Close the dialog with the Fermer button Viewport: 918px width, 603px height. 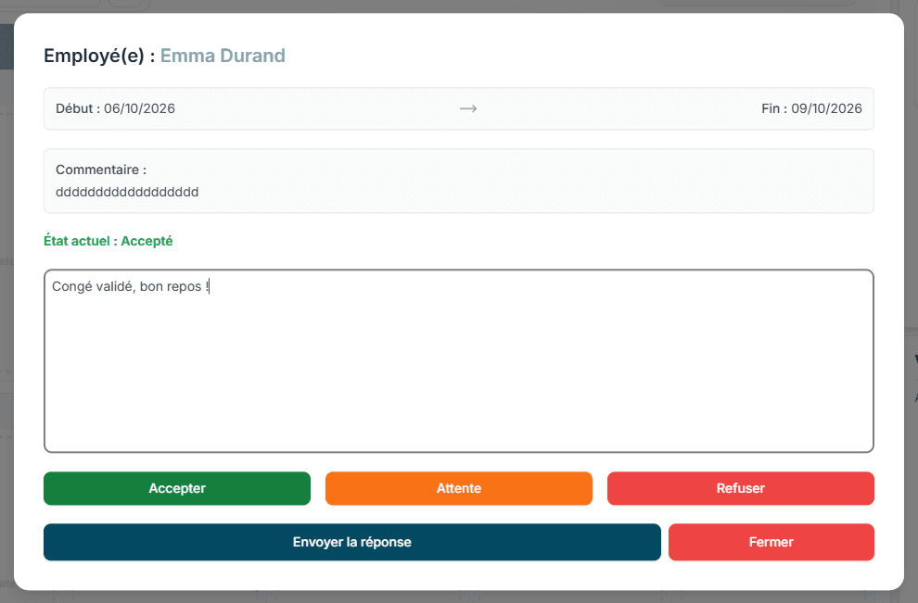tap(771, 542)
